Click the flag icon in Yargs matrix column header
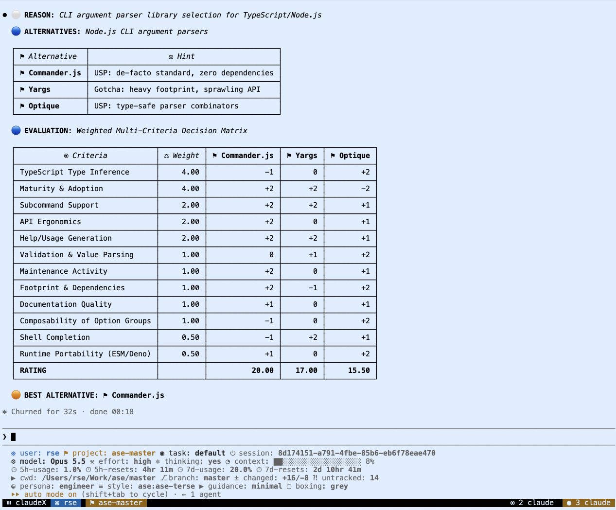The height and width of the screenshot is (510, 616). (289, 156)
